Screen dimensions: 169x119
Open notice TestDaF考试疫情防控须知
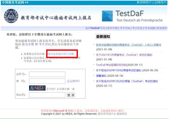click(x=111, y=65)
